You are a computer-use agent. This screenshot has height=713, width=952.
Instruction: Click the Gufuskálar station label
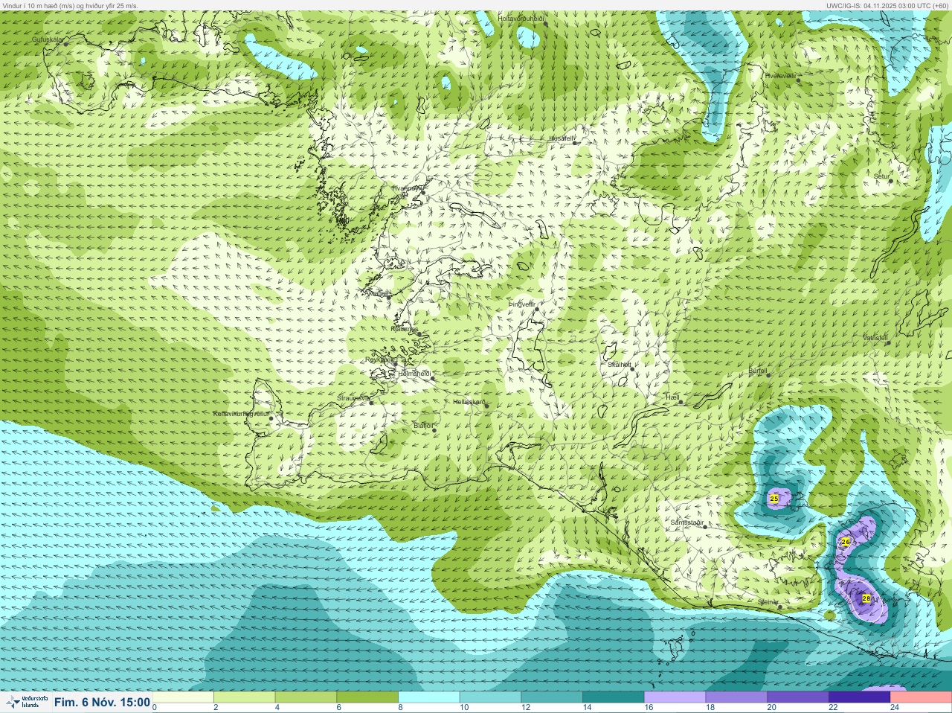pyautogui.click(x=46, y=39)
